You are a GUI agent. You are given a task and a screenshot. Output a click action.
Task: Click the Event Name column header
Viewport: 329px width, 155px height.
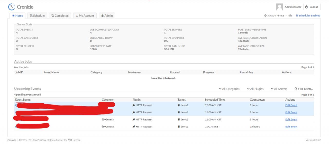coord(23,100)
